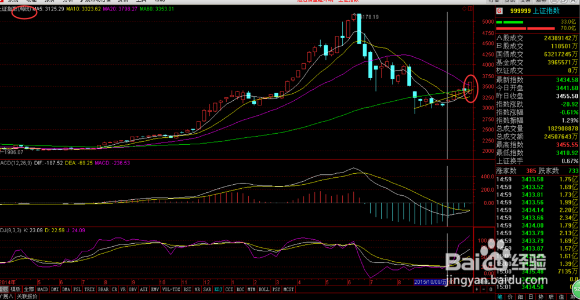Image resolution: width=580 pixels, height=300 pixels.
Task: Select the SAR indicator tab
Action: (x=207, y=290)
